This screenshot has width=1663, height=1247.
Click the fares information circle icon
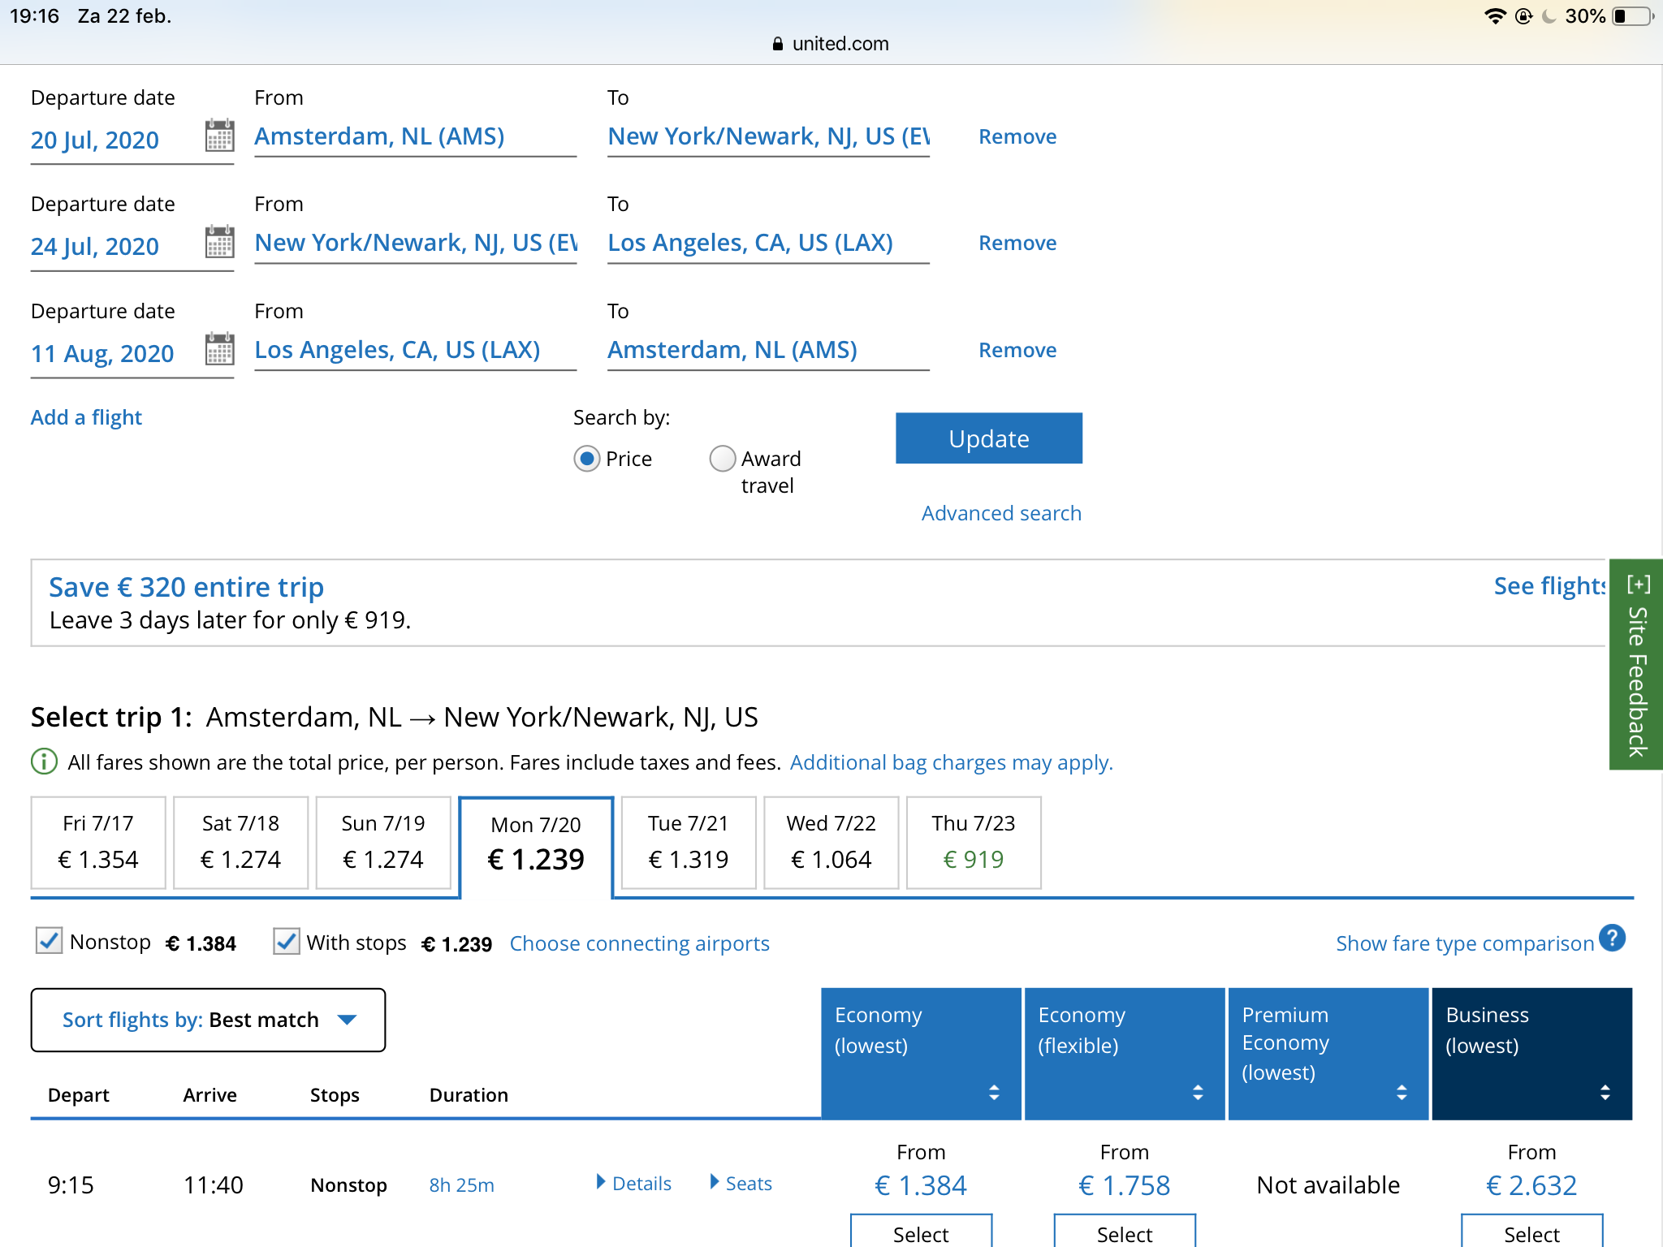pyautogui.click(x=44, y=762)
